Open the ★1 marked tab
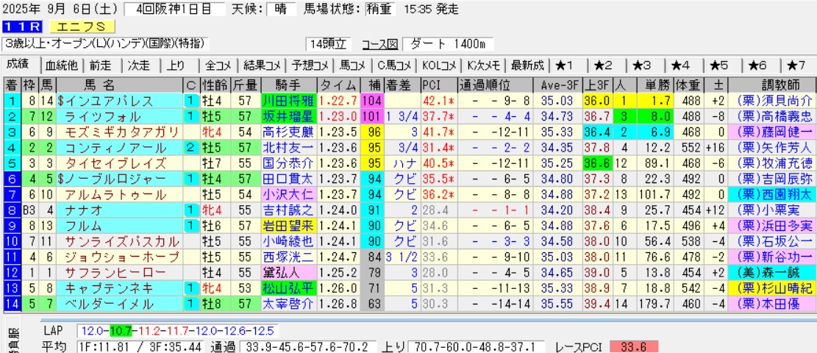This screenshot has height=353, width=817. click(568, 65)
